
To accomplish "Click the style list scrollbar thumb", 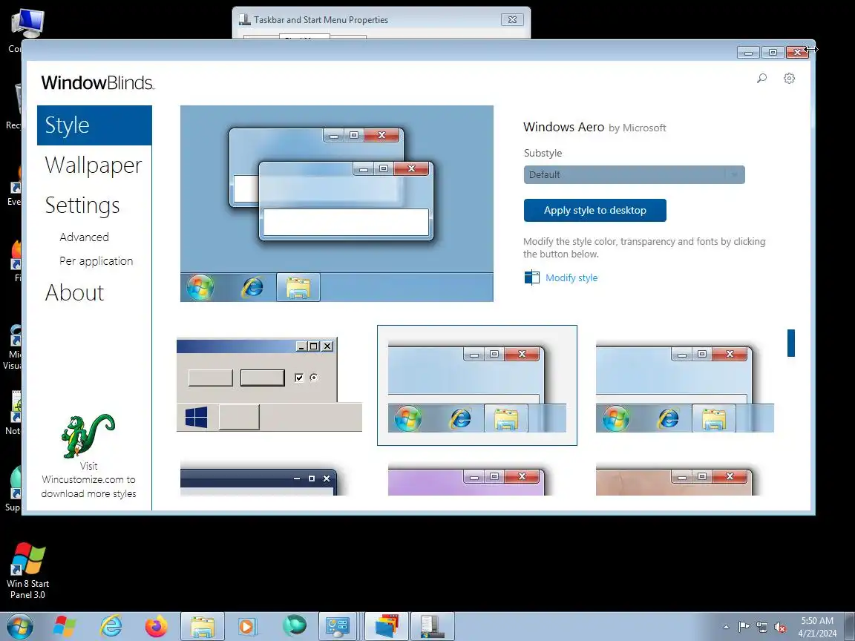I will (x=791, y=343).
